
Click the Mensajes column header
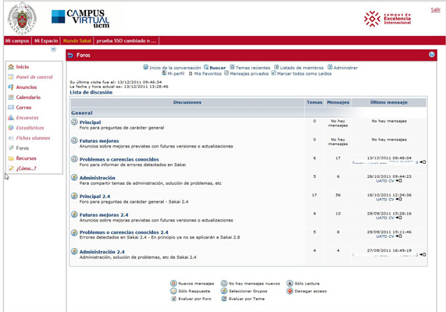click(338, 102)
